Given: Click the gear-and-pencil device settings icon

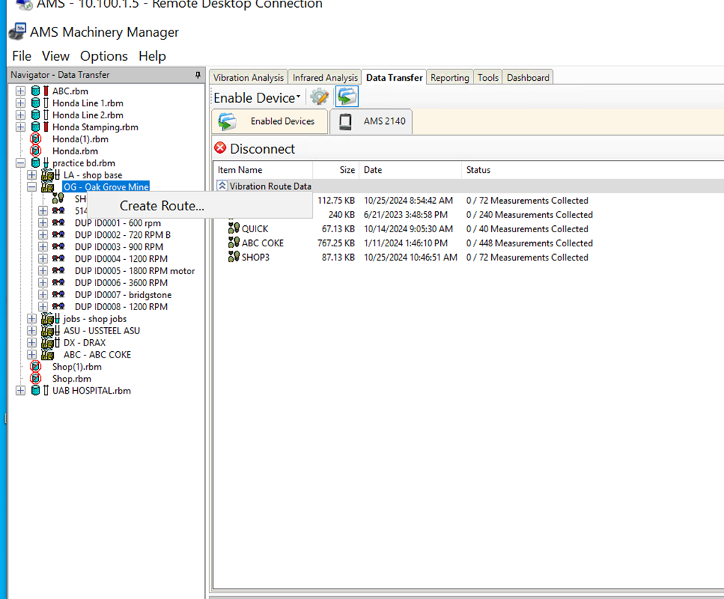Looking at the screenshot, I should tap(320, 97).
